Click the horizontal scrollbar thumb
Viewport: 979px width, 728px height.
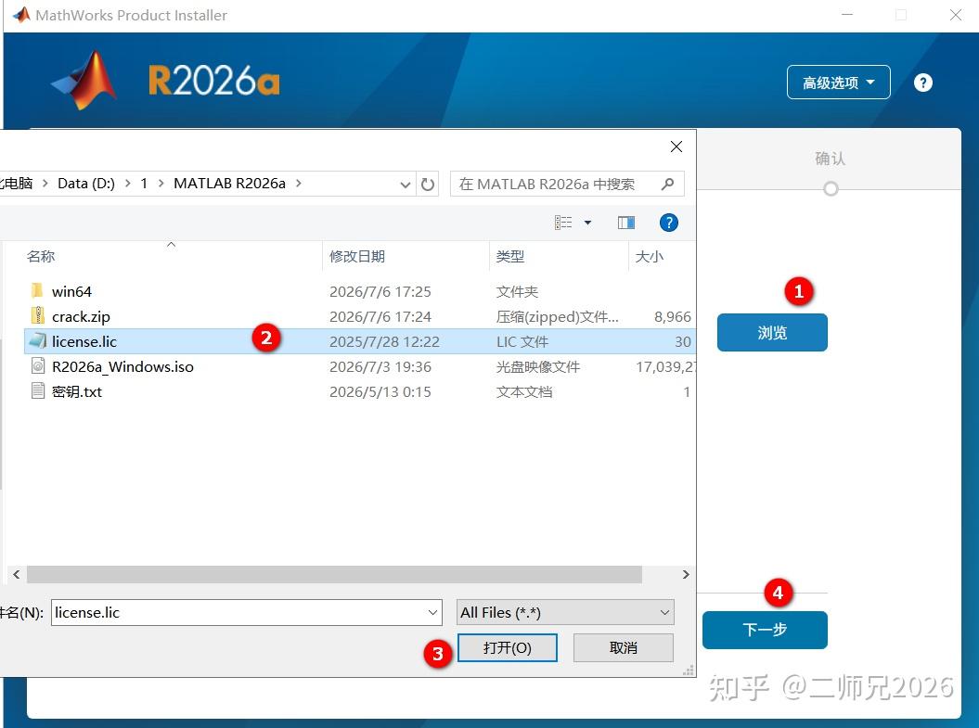tap(334, 575)
